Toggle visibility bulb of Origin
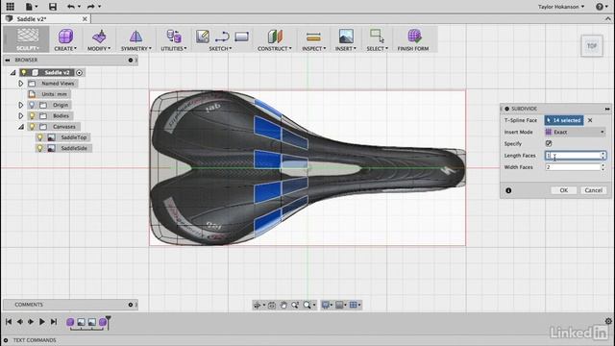This screenshot has height=346, width=615. coord(32,105)
